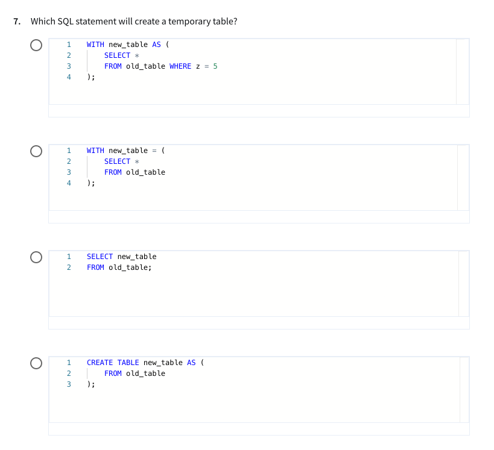The width and height of the screenshot is (494, 450).
Task: Click the question text about temporary table
Action: (x=134, y=22)
